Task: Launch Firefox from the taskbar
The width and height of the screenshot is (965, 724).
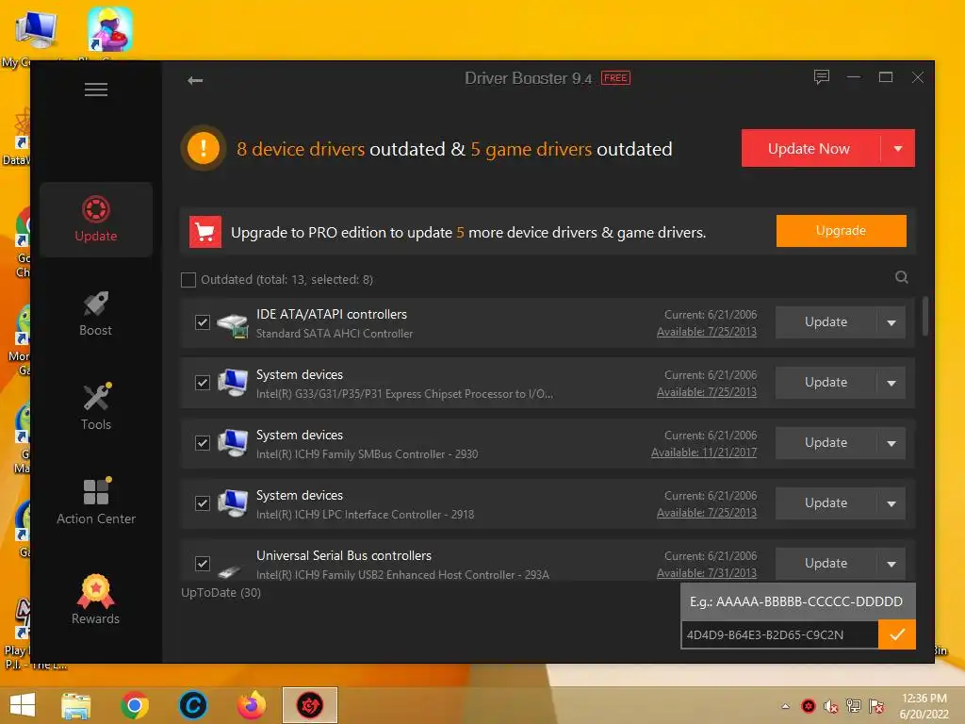Action: (x=251, y=705)
